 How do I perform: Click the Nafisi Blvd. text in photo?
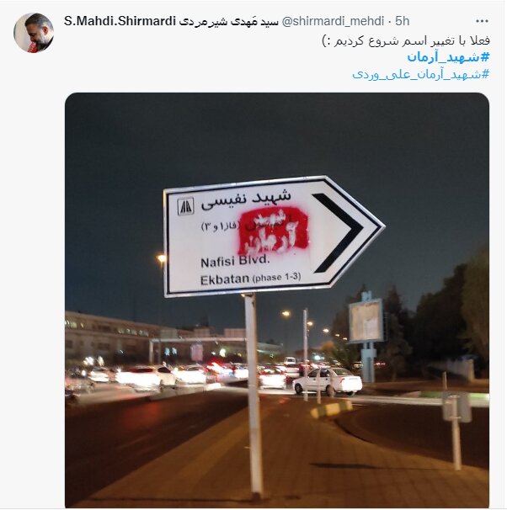(x=235, y=262)
